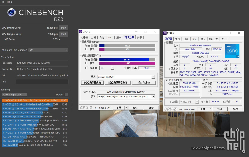Image resolution: width=249 pixels, height=157 pixels.
Task: Click the 測試處理器分數 bench CPU button
Action: click(x=92, y=83)
